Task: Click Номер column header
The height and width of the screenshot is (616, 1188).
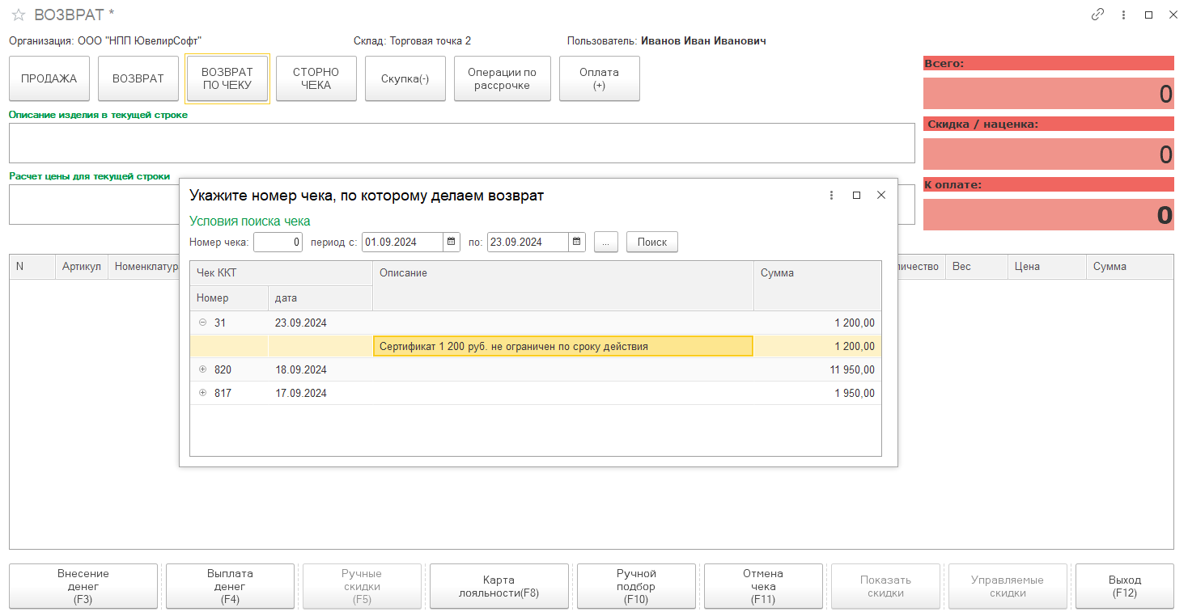Action: pos(229,298)
